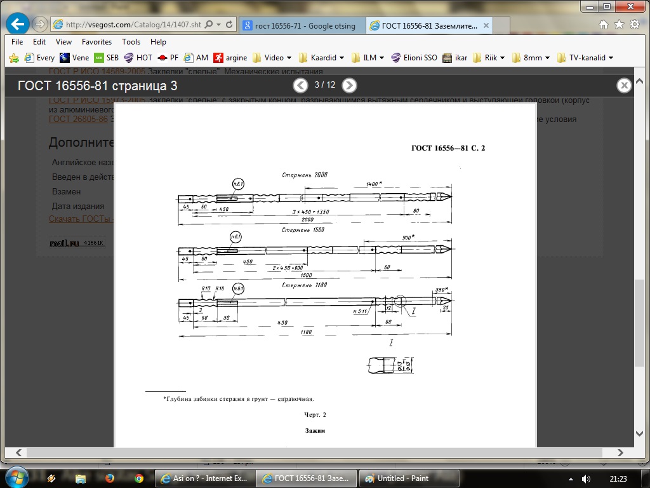Close the GOST page viewer overlay

click(x=624, y=85)
